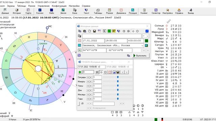Image resolution: width=216 pixels, height=121 pixels.
Task: Click the Часы slider handle
Action: 118,86
